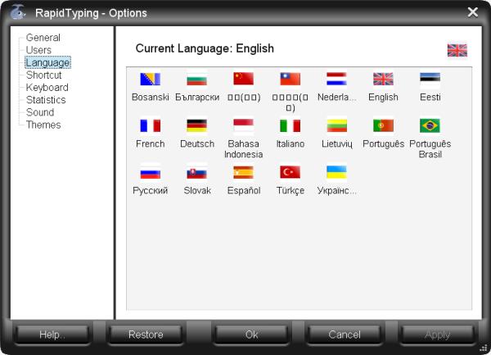491x355 pixels.
Task: Close the Options dialog
Action: coord(473,12)
